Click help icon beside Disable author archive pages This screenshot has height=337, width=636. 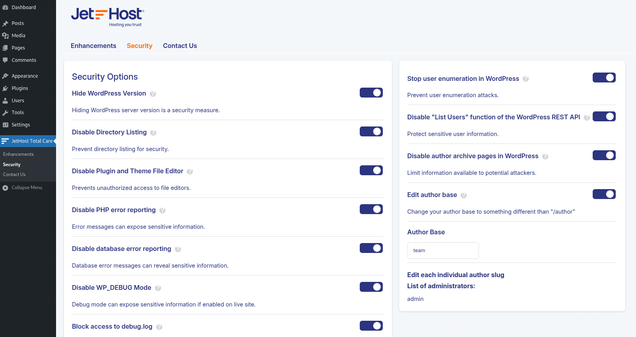(545, 157)
